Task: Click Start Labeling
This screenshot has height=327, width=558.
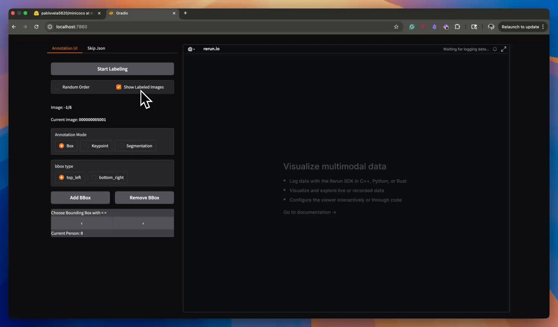Action: 113,69
